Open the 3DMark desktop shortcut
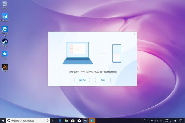The width and height of the screenshot is (185, 123). 5,68
